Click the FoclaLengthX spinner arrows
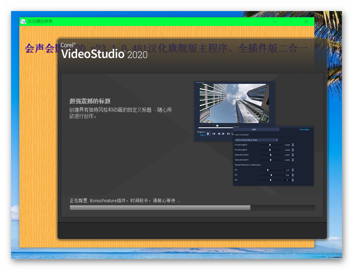Viewport: 353px width, 270px height. [x=292, y=145]
